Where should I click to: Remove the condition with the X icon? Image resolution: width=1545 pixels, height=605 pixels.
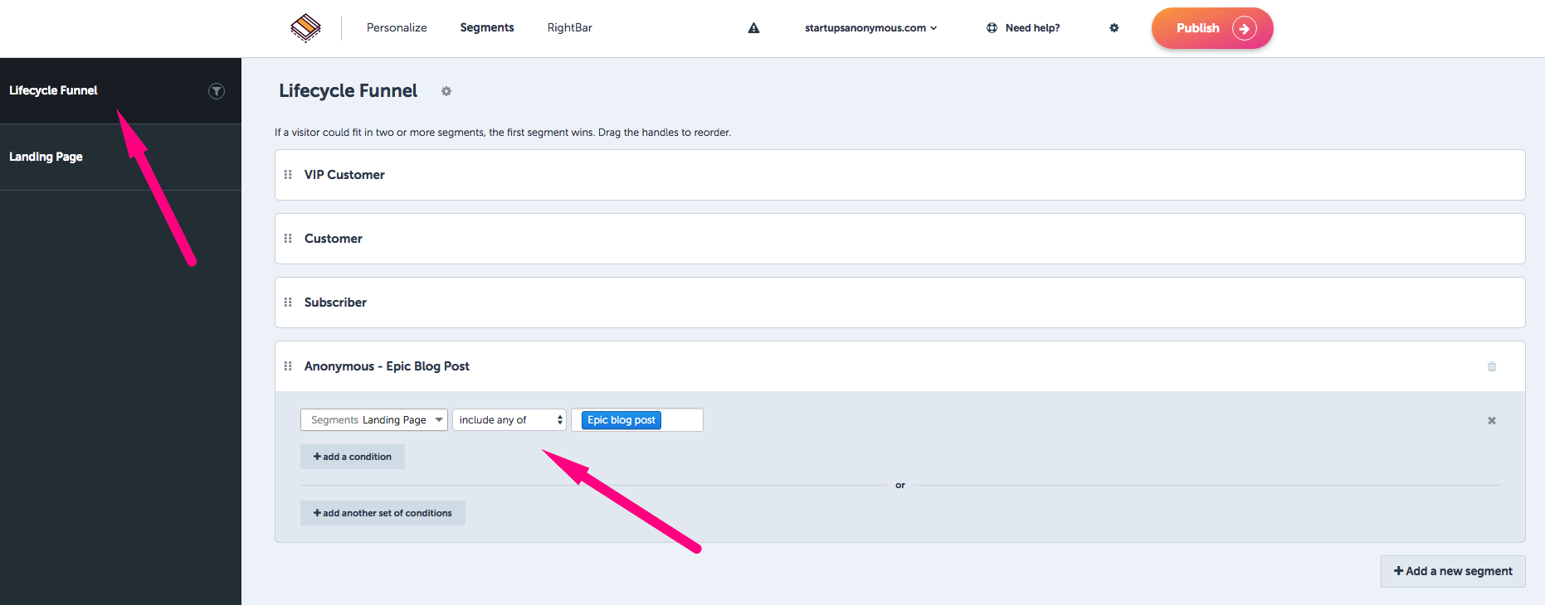(1492, 421)
